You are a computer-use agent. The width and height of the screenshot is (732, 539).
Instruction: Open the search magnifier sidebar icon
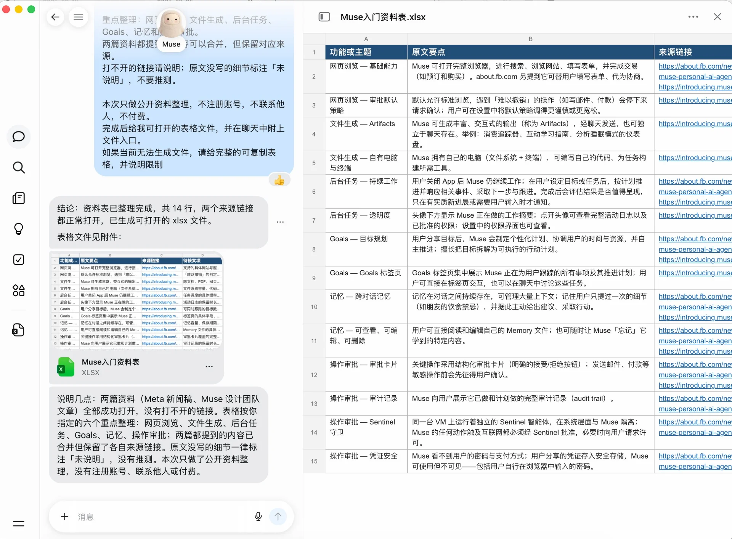tap(19, 167)
